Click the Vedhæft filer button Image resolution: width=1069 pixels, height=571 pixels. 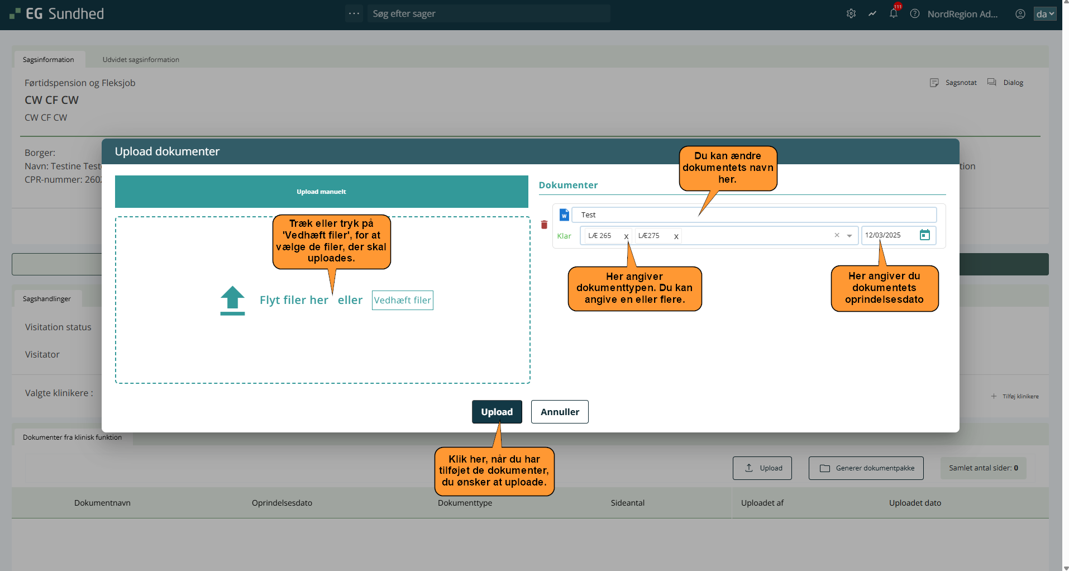click(402, 300)
